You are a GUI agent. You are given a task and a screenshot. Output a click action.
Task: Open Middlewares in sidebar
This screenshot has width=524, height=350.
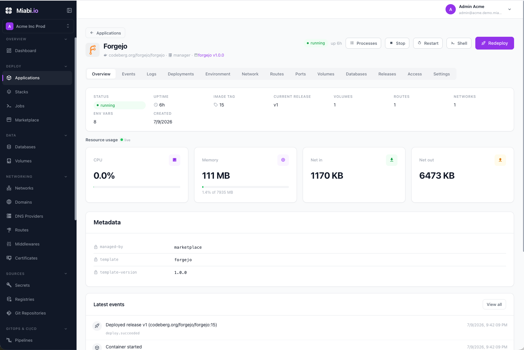pos(37,244)
